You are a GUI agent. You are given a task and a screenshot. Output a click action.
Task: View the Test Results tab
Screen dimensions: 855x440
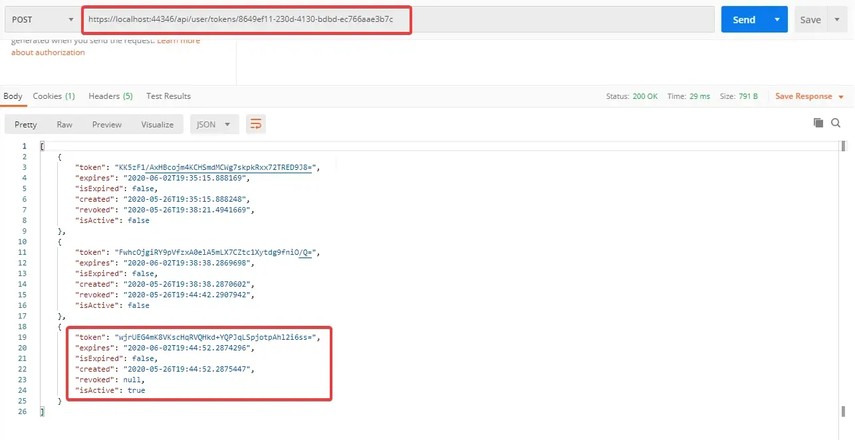[x=168, y=96]
